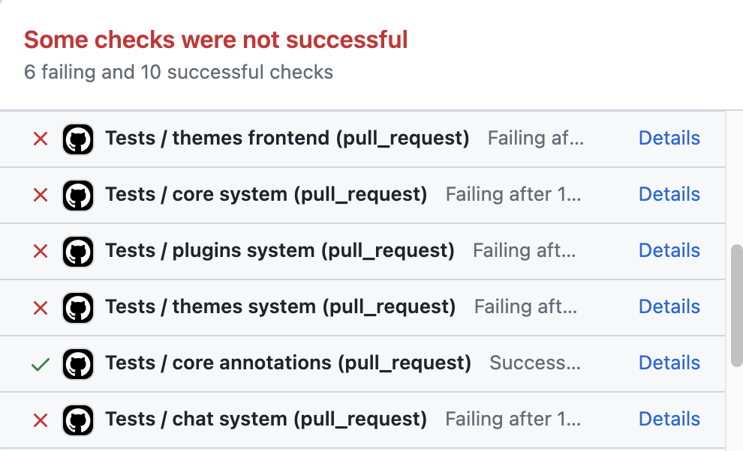Open Details link for chat system

point(669,420)
